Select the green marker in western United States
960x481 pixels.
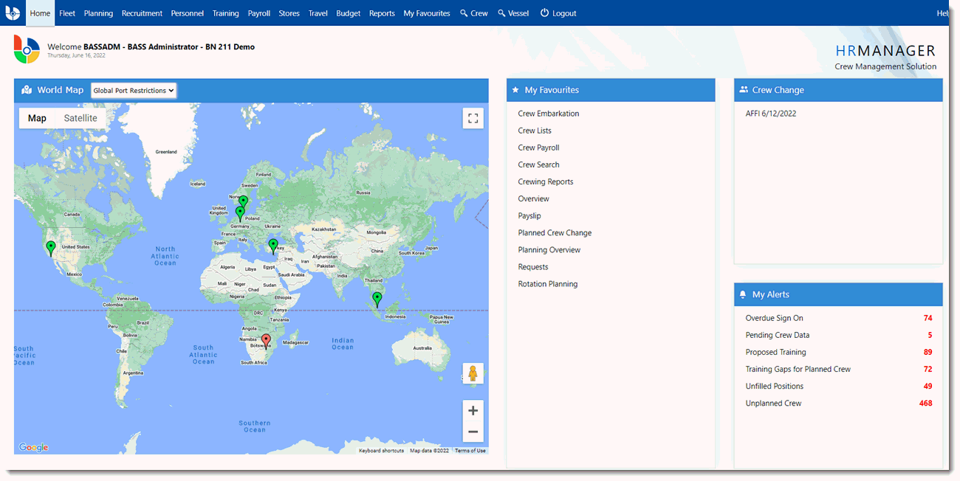click(x=51, y=247)
